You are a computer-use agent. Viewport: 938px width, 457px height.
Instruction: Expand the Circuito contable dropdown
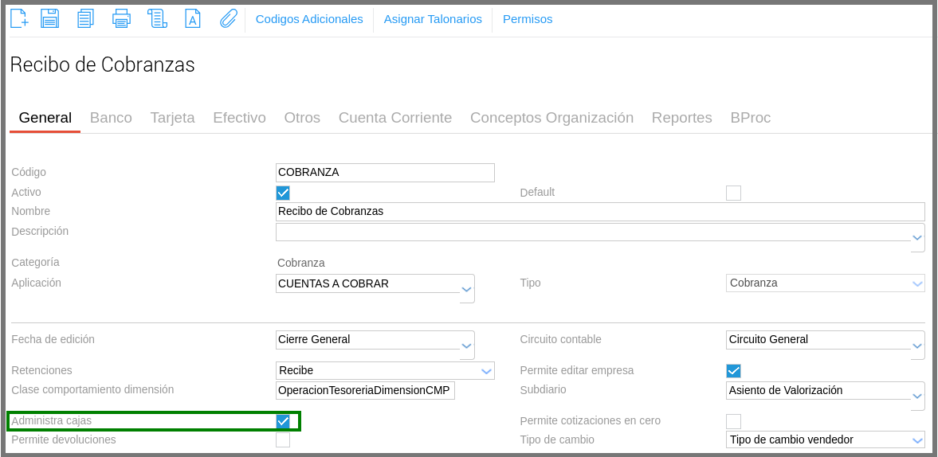917,346
